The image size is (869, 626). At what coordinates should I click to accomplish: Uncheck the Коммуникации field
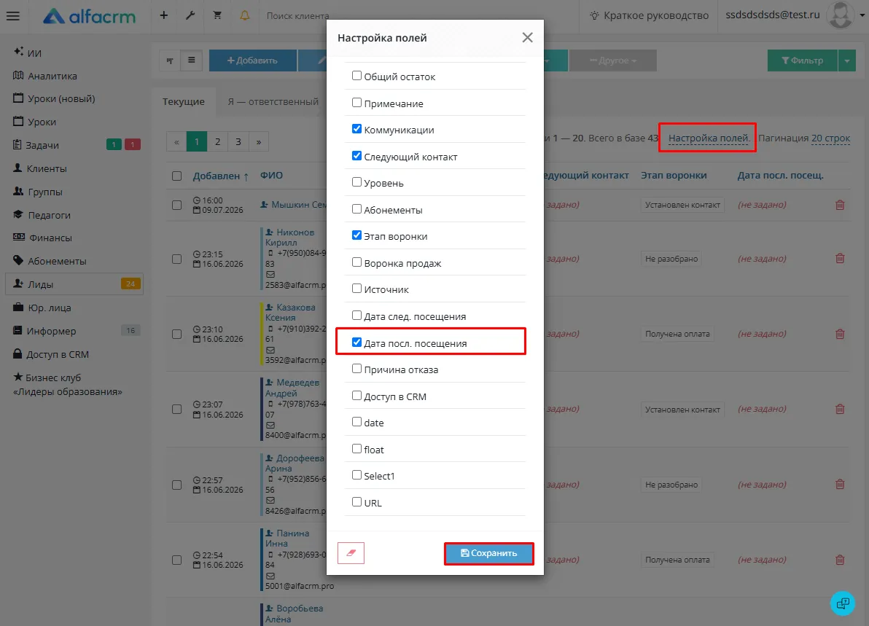coord(357,129)
